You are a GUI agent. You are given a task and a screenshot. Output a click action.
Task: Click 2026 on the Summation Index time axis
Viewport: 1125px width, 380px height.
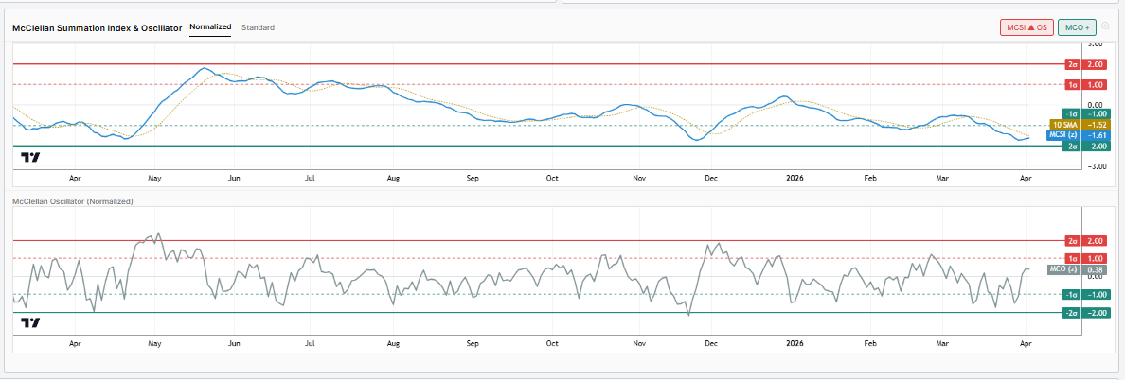click(794, 177)
